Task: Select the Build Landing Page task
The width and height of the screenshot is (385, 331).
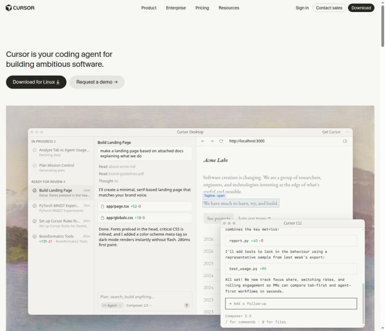Action: tap(61, 193)
